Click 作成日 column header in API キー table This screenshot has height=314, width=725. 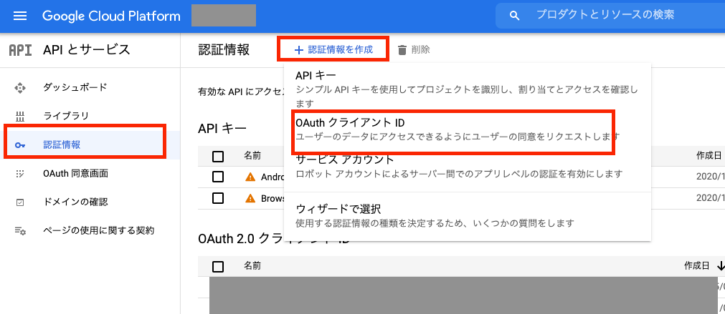point(710,155)
